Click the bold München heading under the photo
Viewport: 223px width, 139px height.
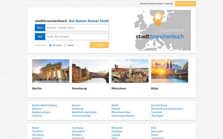[x=119, y=89]
